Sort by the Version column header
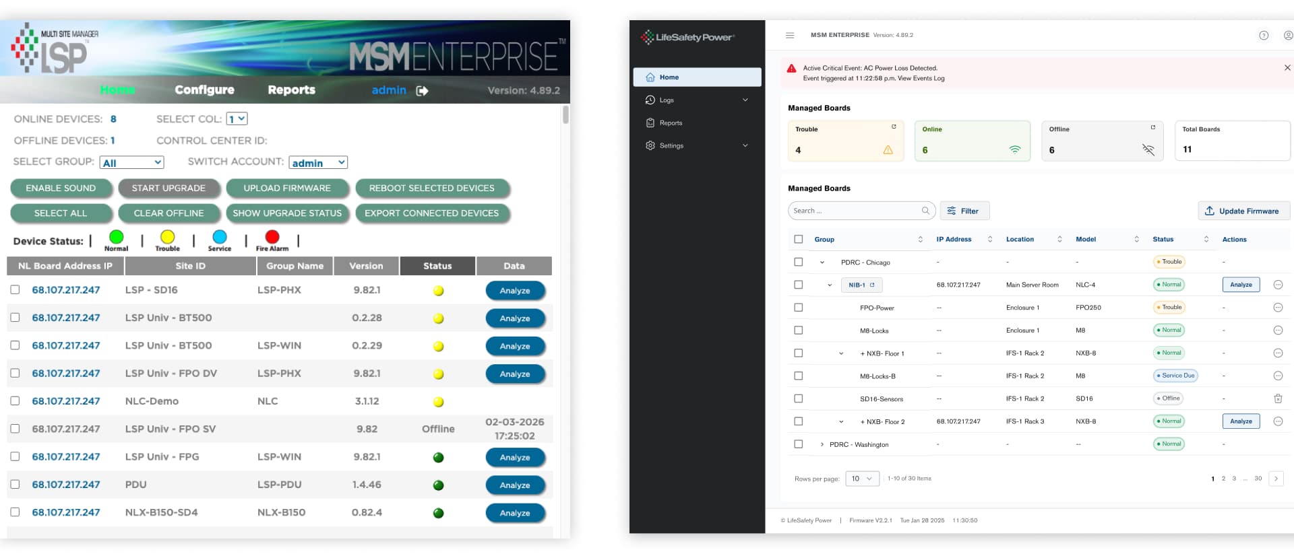1294x554 pixels. click(x=366, y=266)
